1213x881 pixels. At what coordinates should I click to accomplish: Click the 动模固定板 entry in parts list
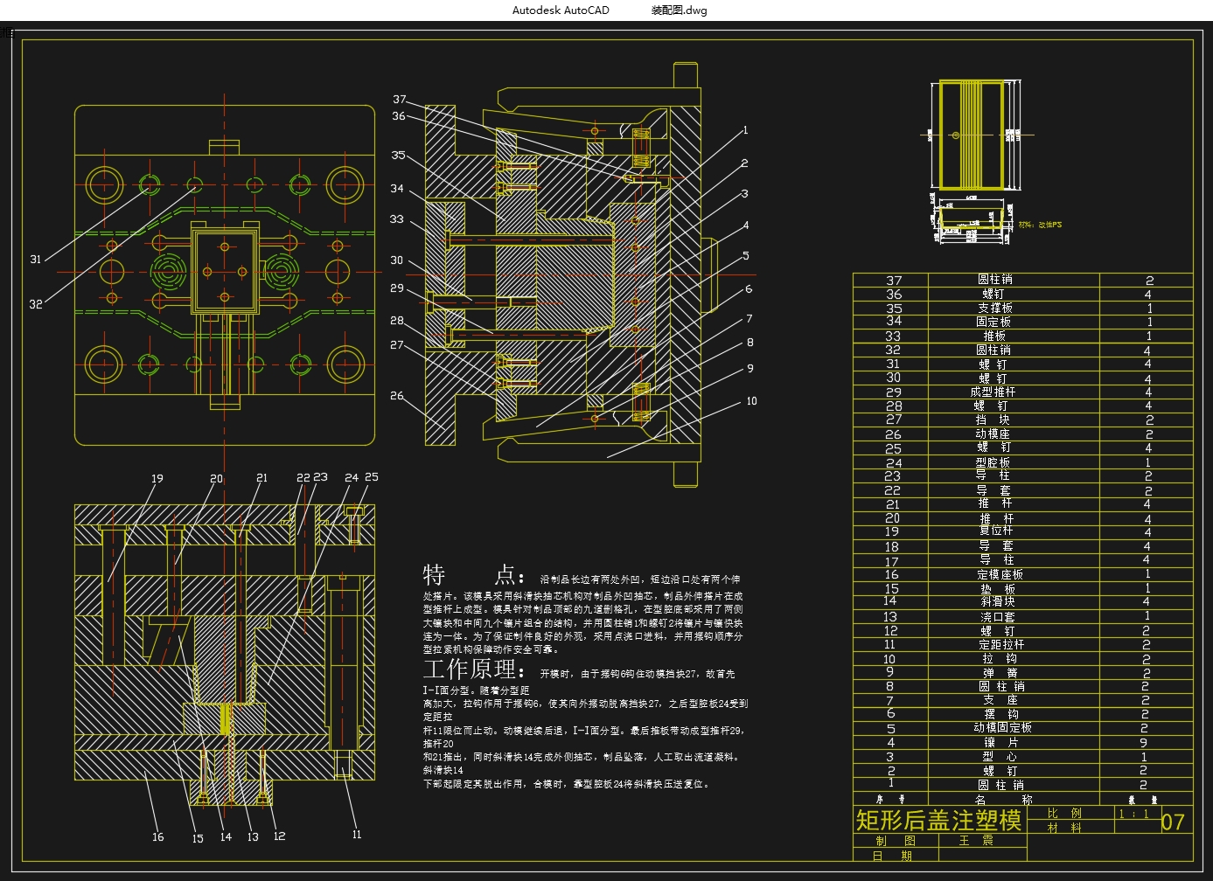point(1002,727)
